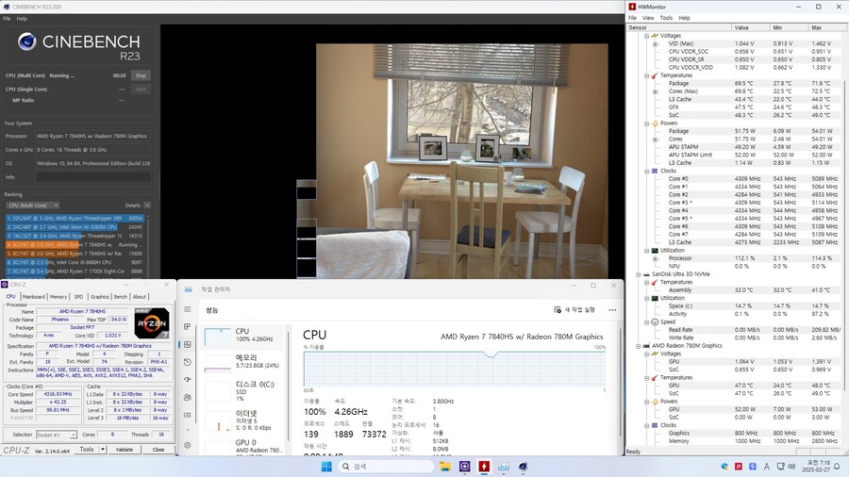Open CPU-Z Tools dropdown arrow
This screenshot has height=477, width=849.
point(102,450)
